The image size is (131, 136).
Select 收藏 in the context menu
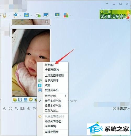click(x=48, y=85)
